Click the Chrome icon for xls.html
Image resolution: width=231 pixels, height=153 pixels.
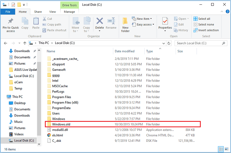(x=49, y=135)
